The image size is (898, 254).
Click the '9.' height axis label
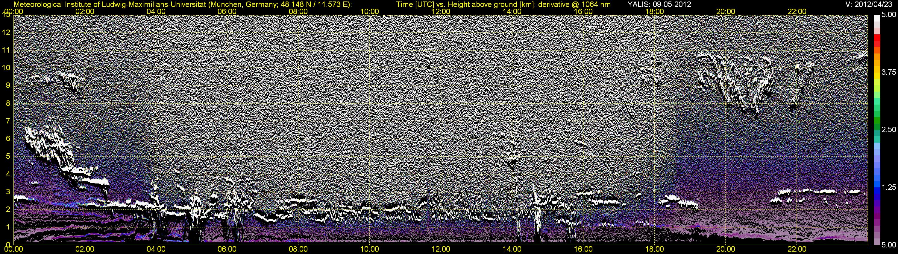pyautogui.click(x=9, y=85)
